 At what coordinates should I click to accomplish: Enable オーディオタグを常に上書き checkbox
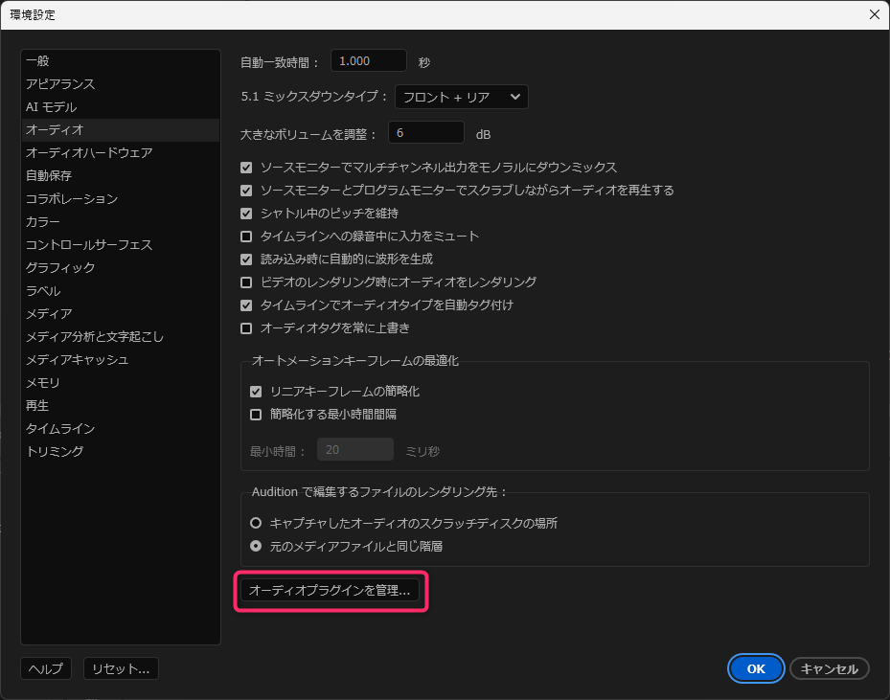click(246, 328)
